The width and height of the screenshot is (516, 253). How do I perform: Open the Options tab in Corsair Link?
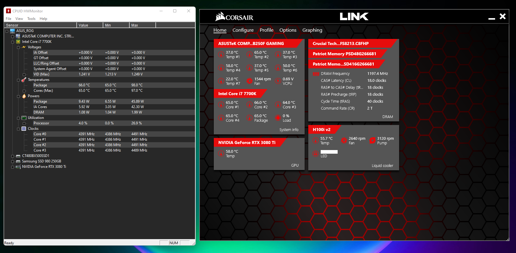tap(288, 30)
